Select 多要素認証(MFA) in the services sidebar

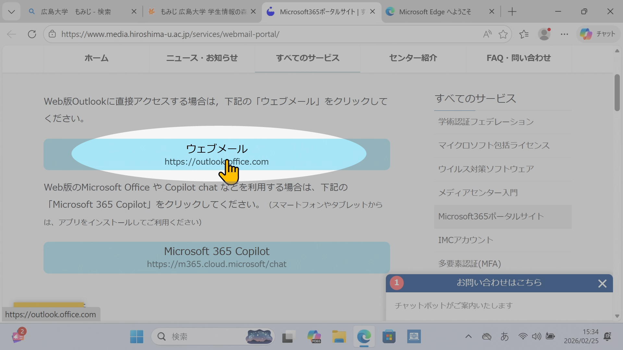(x=470, y=263)
